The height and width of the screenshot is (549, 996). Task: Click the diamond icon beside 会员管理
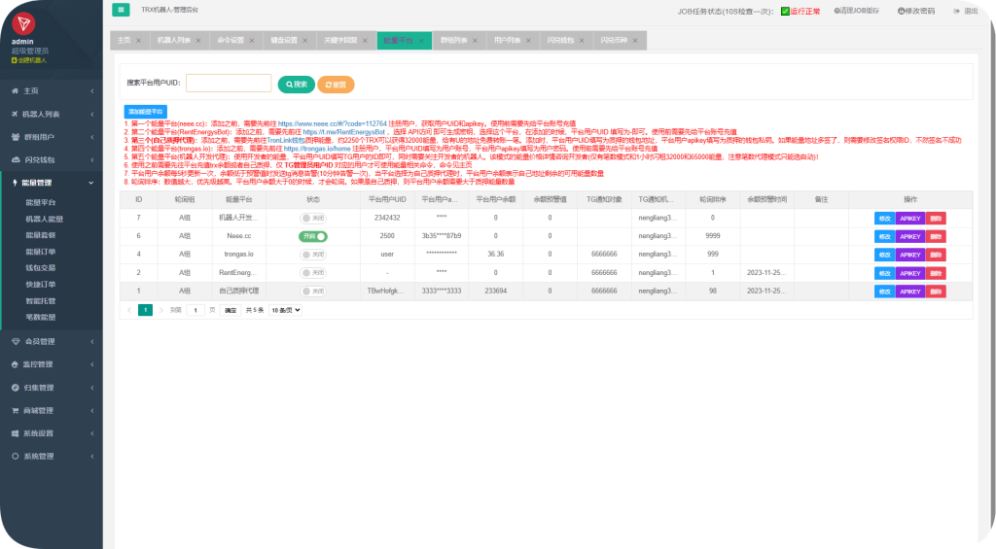(x=16, y=341)
